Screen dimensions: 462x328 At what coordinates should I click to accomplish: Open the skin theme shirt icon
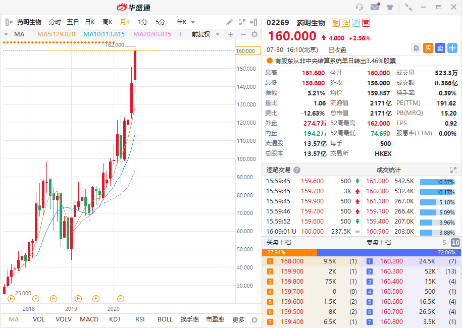click(390, 7)
